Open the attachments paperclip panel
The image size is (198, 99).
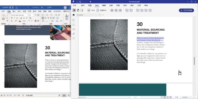(74, 34)
